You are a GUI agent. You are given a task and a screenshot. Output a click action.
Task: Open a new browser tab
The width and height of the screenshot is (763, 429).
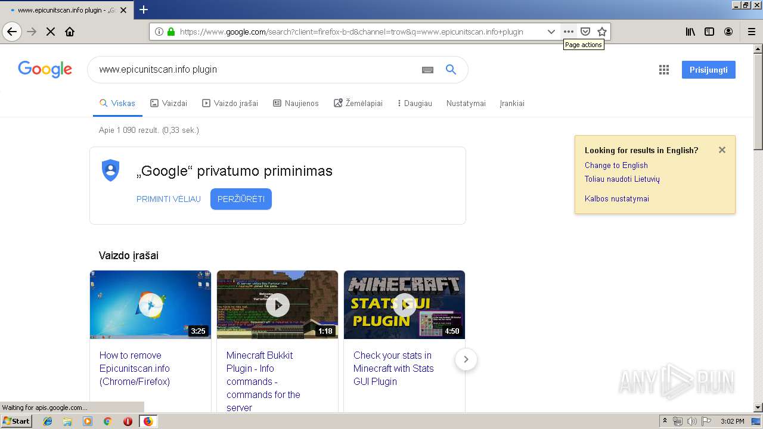click(x=144, y=10)
